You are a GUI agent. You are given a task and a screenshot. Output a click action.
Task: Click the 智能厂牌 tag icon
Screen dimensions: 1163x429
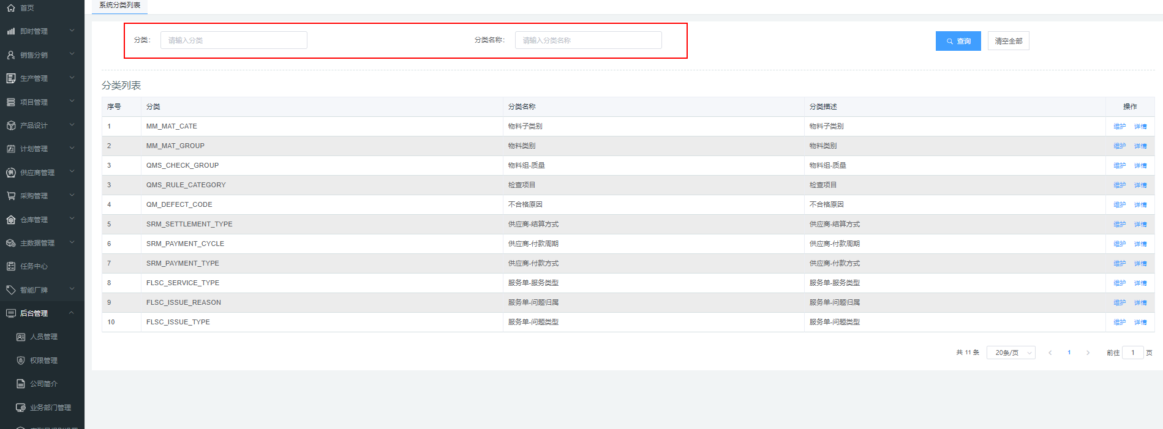(x=11, y=290)
